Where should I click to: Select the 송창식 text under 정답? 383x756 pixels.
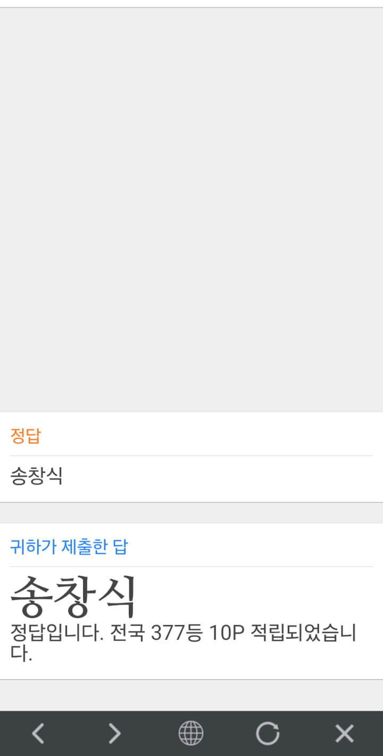click(x=36, y=476)
